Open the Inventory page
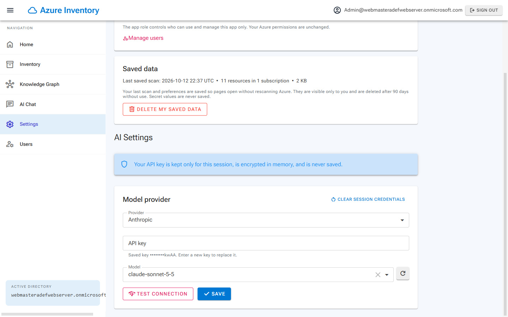 [x=53, y=64]
